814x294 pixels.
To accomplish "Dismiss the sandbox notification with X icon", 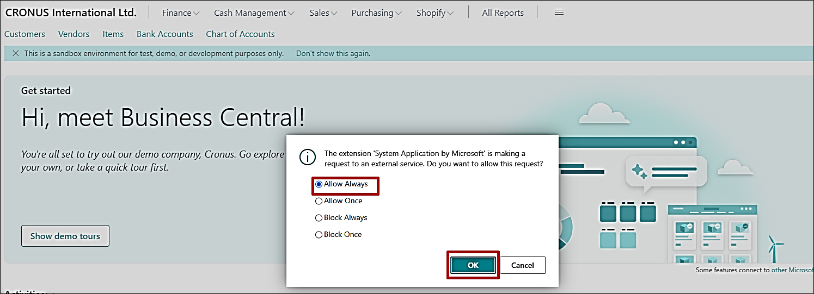I will tap(15, 53).
